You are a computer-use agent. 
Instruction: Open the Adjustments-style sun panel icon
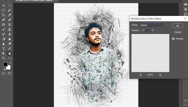185,9
